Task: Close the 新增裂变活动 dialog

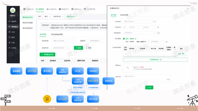Action: pos(188,8)
